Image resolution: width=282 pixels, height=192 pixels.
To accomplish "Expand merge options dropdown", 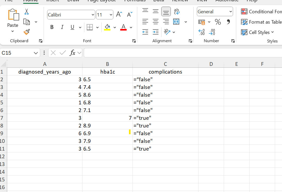I will (186, 22).
